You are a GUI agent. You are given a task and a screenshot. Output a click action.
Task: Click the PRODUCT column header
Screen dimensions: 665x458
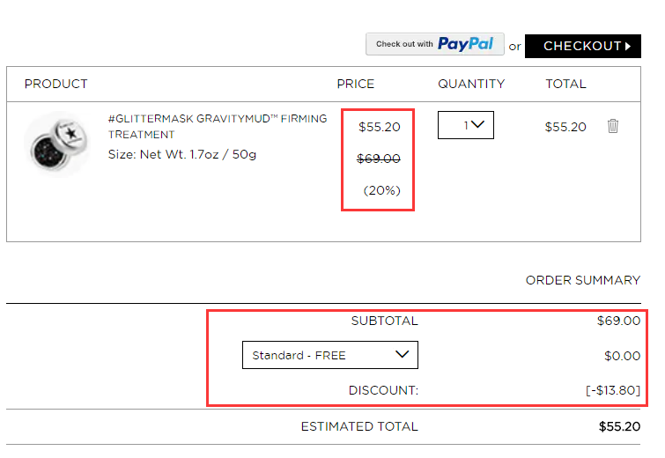click(x=56, y=84)
